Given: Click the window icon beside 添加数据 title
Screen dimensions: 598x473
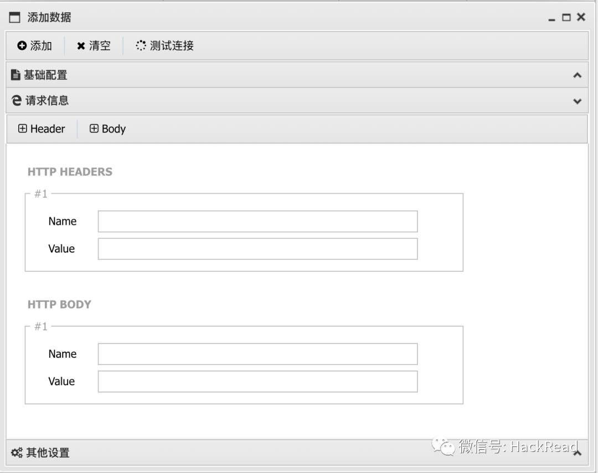Looking at the screenshot, I should point(14,17).
